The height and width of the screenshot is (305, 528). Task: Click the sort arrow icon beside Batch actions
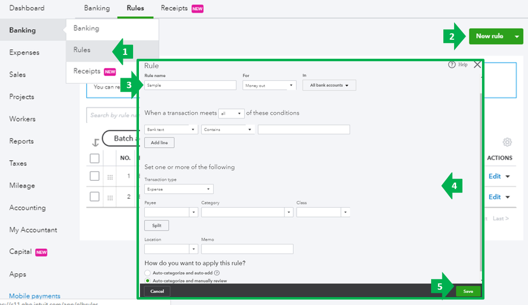[x=96, y=142]
